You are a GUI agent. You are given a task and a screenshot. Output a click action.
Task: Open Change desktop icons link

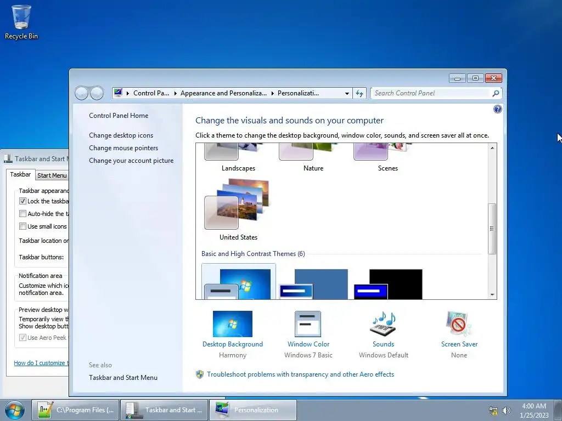click(x=121, y=135)
